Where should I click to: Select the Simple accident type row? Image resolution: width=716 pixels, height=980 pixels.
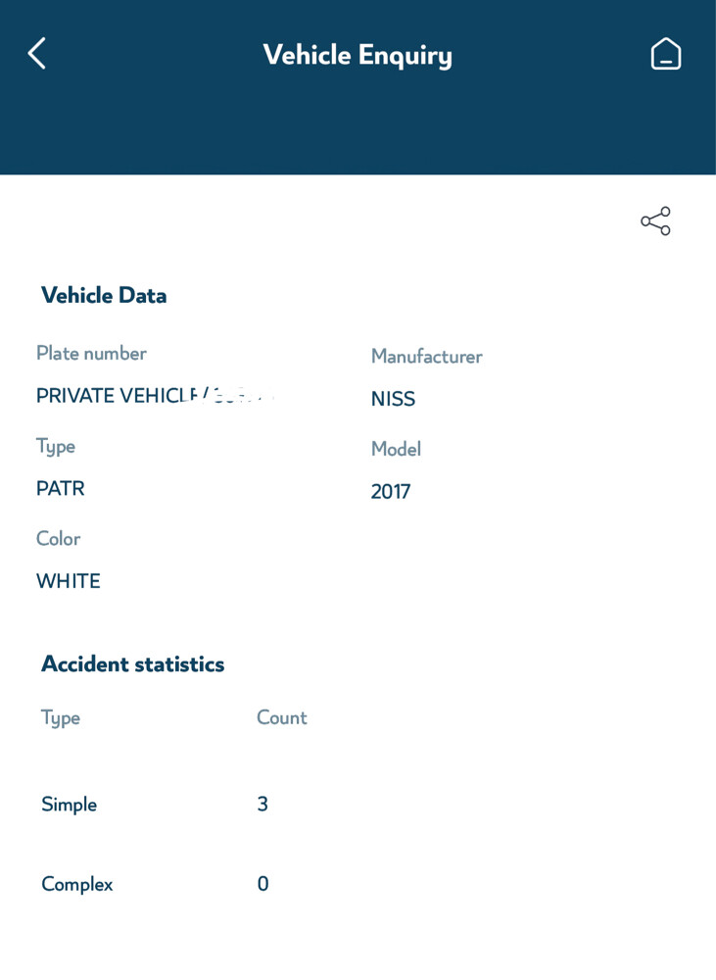(70, 805)
